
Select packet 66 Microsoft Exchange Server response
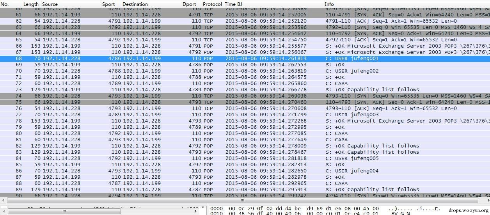245,46
